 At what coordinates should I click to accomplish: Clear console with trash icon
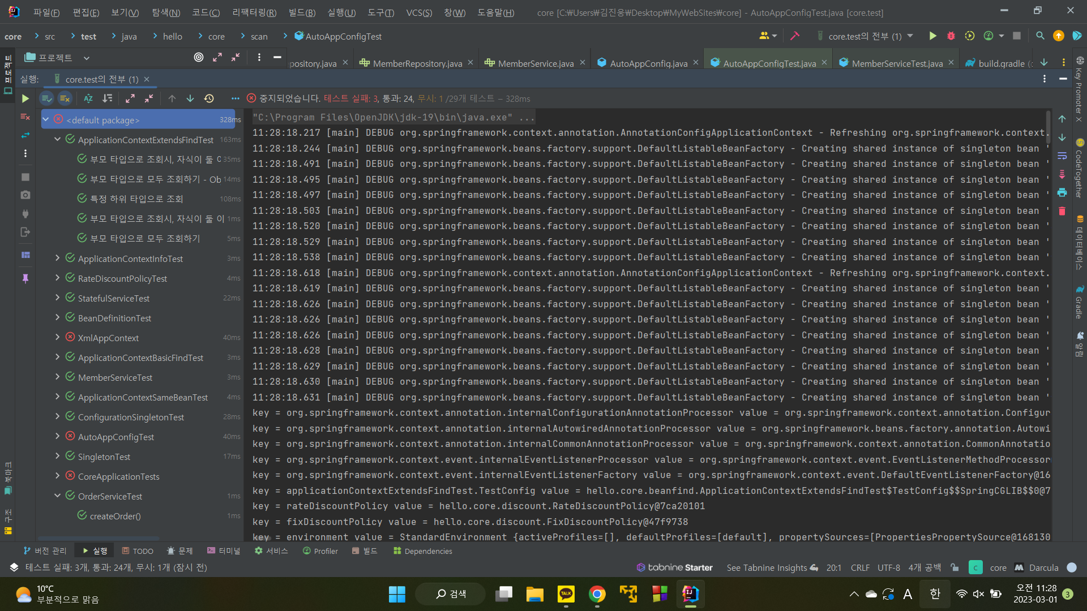click(1062, 211)
